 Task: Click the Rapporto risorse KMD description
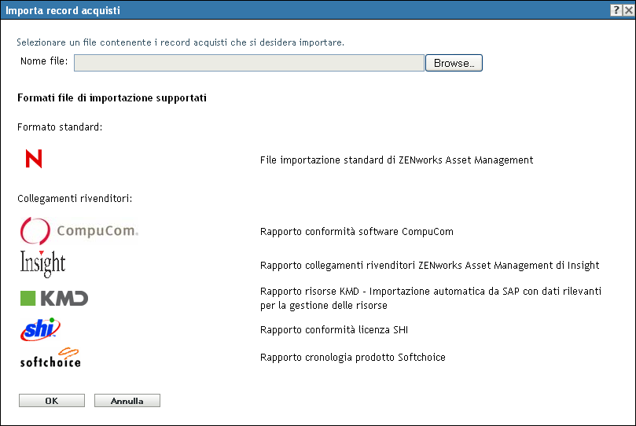tap(431, 299)
